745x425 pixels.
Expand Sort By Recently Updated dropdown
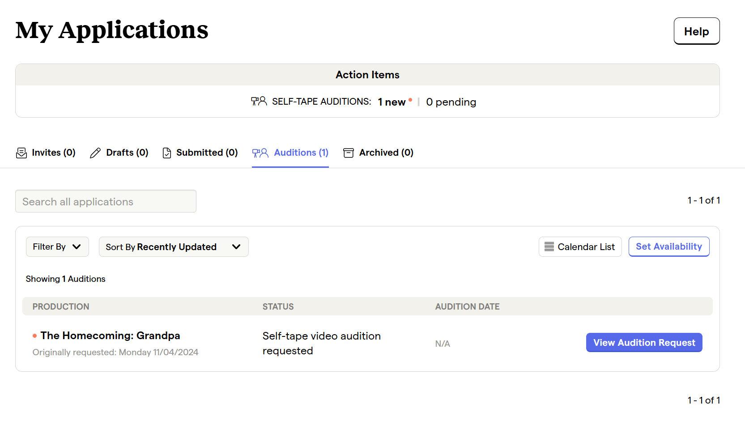point(174,246)
